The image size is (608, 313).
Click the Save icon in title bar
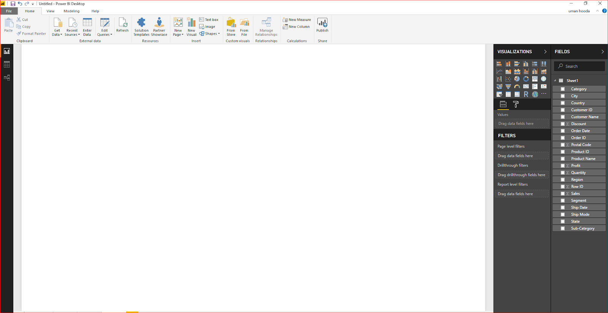pos(13,4)
